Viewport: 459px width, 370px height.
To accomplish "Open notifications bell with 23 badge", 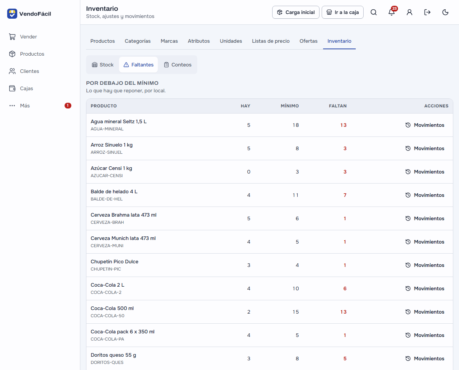I will click(x=392, y=12).
